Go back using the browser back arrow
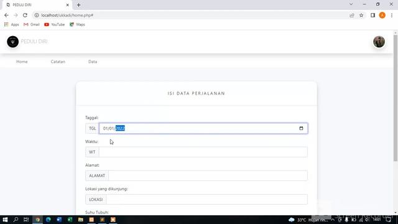Viewport: 398px width, 224px height. pos(6,15)
